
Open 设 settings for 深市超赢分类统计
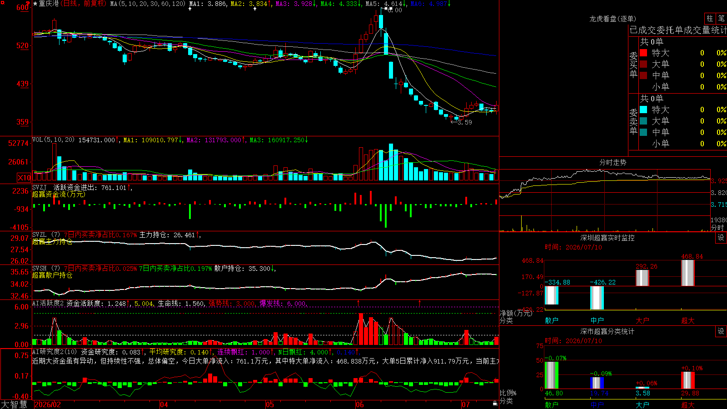coord(721,331)
